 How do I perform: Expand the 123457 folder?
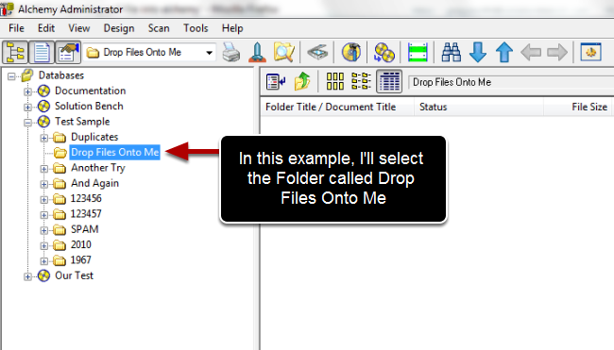pyautogui.click(x=43, y=215)
